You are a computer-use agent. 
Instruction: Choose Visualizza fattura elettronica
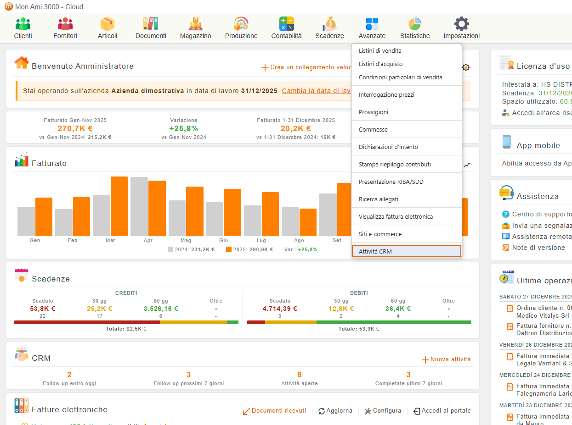pos(407,217)
